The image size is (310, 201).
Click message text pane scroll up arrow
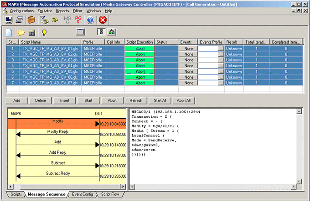pyautogui.click(x=299, y=111)
